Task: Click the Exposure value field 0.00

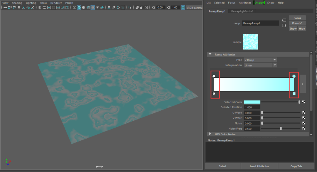Action: click(160, 7)
